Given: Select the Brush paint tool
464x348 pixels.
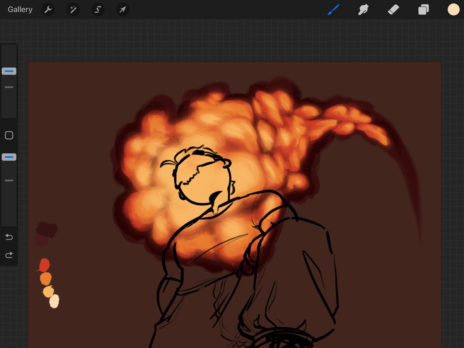Looking at the screenshot, I should 333,10.
